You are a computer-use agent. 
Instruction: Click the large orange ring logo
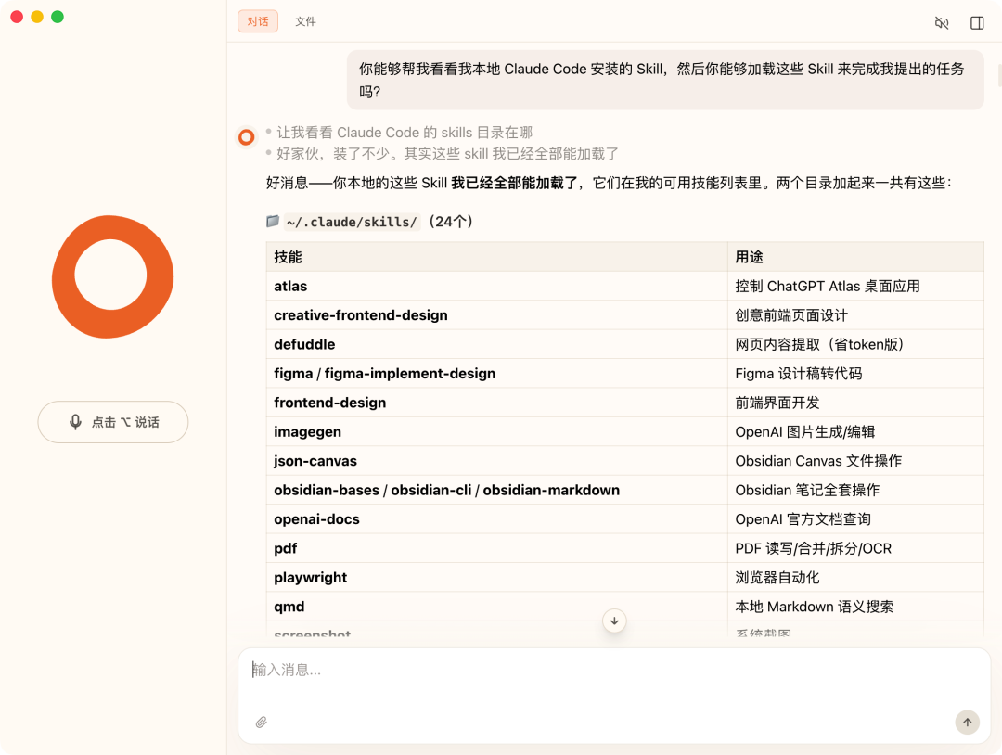click(x=112, y=277)
